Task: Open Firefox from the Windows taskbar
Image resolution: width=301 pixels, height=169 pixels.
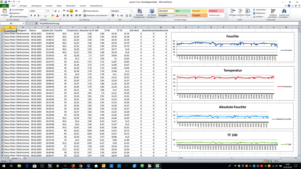Action: coord(73,166)
